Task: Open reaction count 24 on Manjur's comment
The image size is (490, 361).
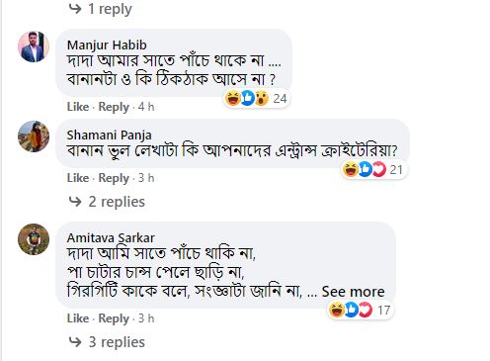Action: [x=280, y=98]
